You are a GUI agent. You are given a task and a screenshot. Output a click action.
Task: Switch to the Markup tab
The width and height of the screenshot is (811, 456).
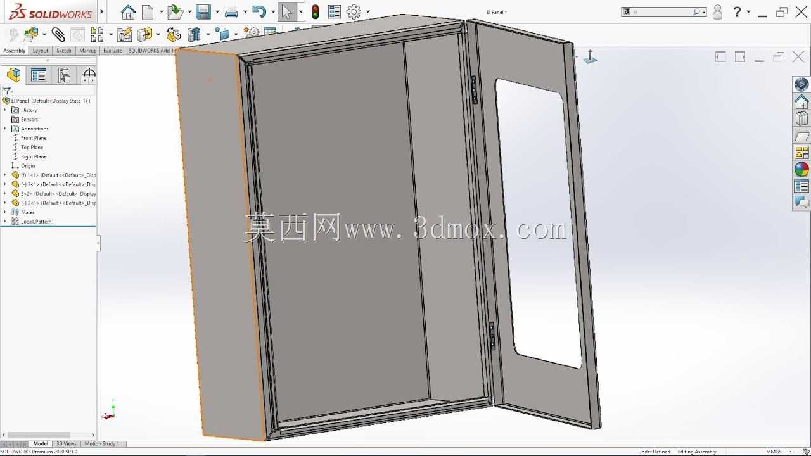[87, 51]
